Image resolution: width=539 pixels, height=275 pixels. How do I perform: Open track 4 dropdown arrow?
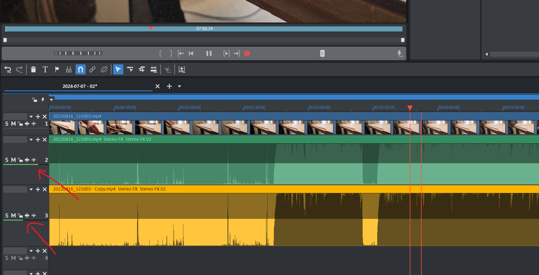coord(31,251)
